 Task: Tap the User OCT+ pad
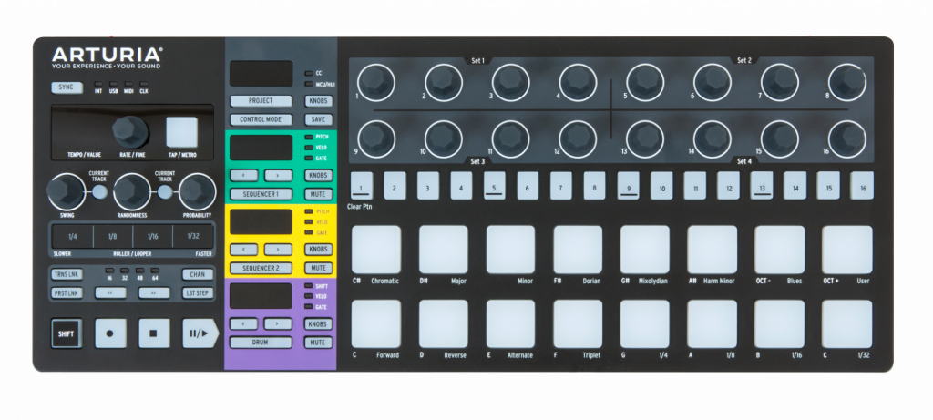(x=847, y=250)
